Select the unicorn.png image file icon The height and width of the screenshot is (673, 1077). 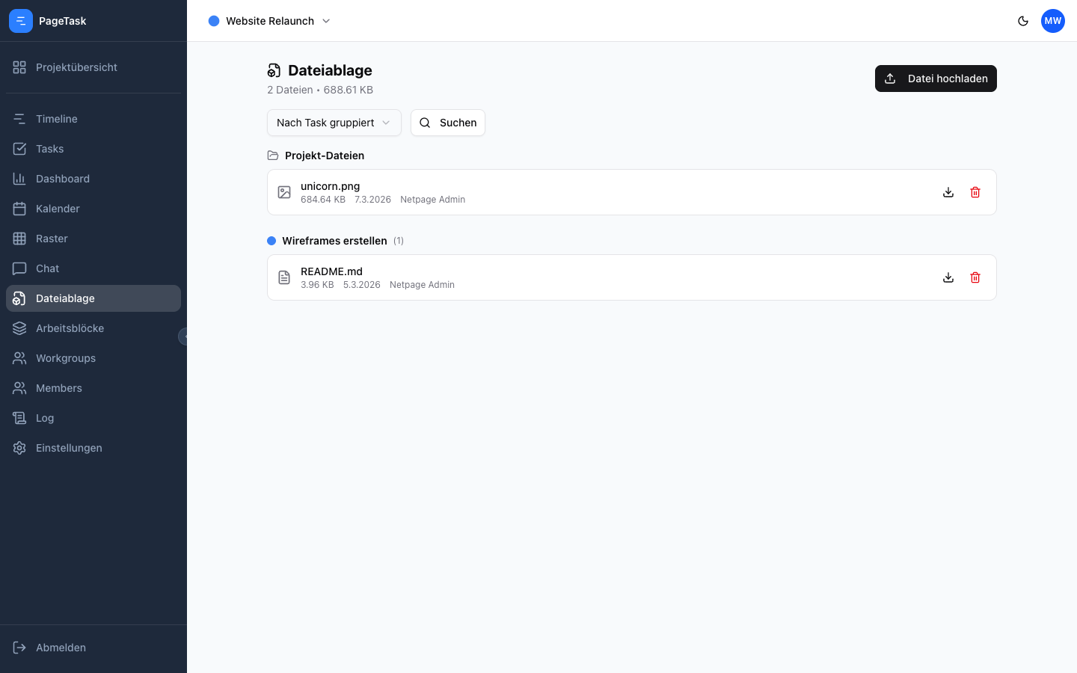click(x=284, y=192)
